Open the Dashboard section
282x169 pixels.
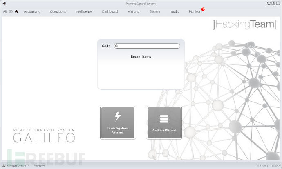(110, 12)
